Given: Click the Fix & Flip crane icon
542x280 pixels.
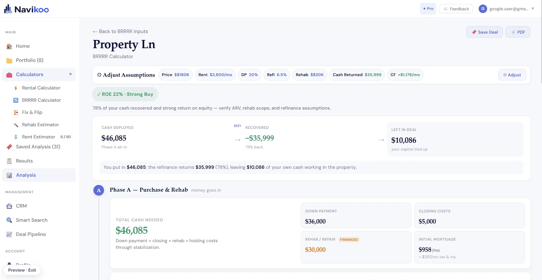Looking at the screenshot, I should tap(16, 112).
